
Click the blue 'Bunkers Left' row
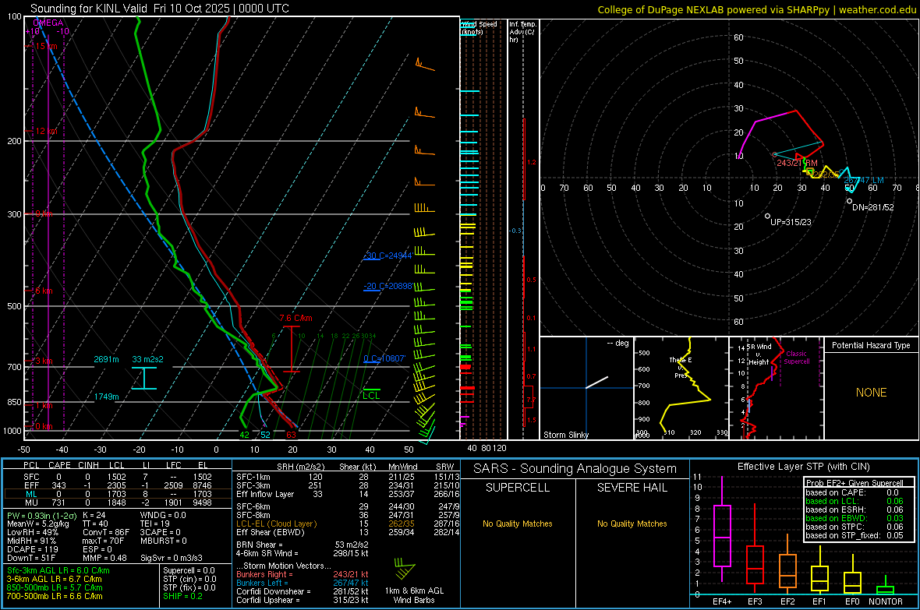[303, 583]
